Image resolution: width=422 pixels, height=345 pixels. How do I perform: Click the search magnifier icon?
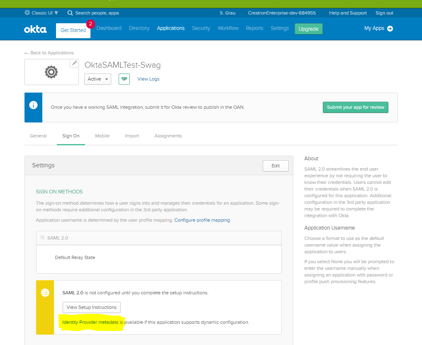click(70, 13)
